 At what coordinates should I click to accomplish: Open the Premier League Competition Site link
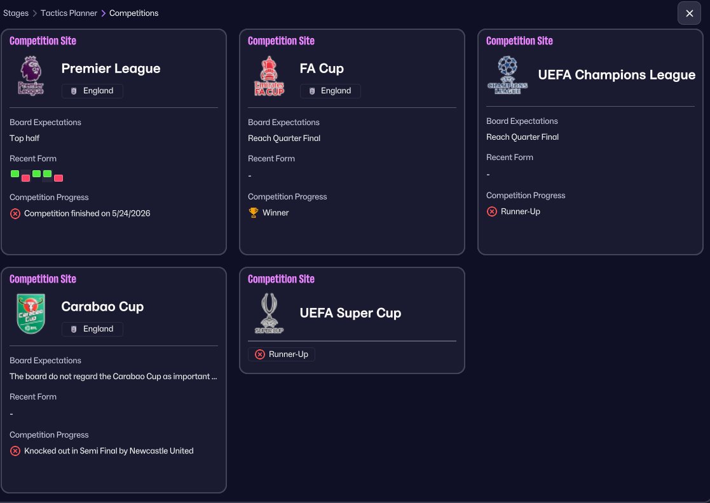pyautogui.click(x=43, y=41)
